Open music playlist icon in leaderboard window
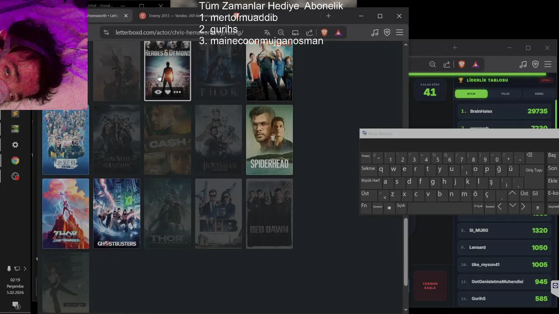559x314 pixels. point(523,65)
